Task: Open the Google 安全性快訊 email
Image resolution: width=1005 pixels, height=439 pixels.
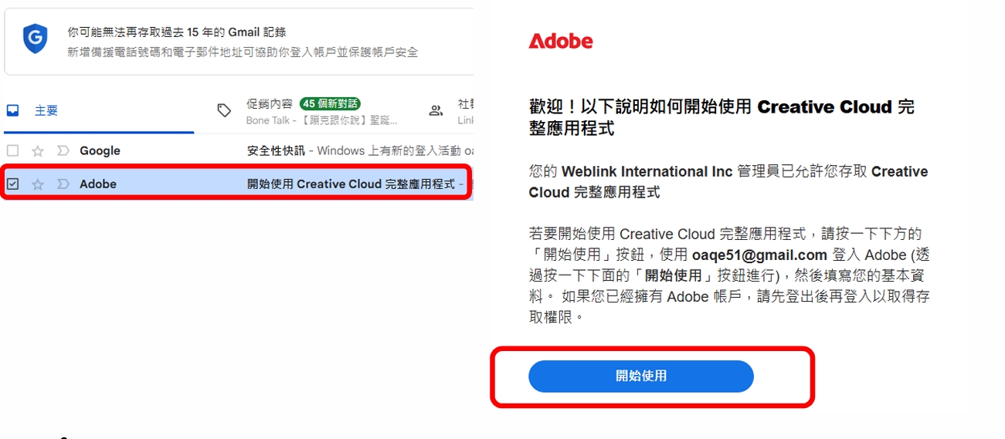Action: tap(237, 150)
